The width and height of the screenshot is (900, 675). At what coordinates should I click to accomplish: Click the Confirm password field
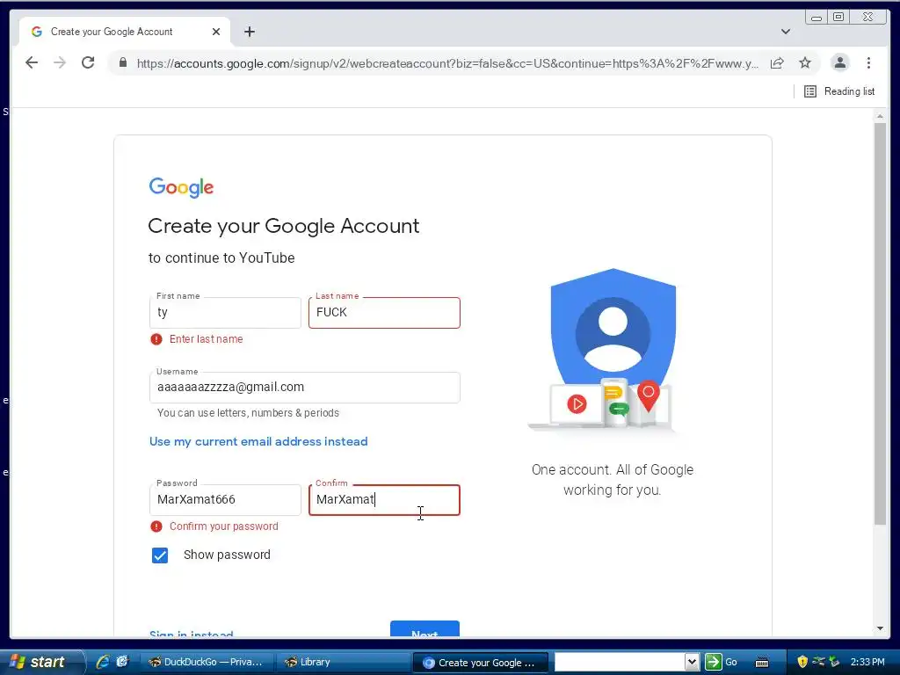click(x=384, y=500)
